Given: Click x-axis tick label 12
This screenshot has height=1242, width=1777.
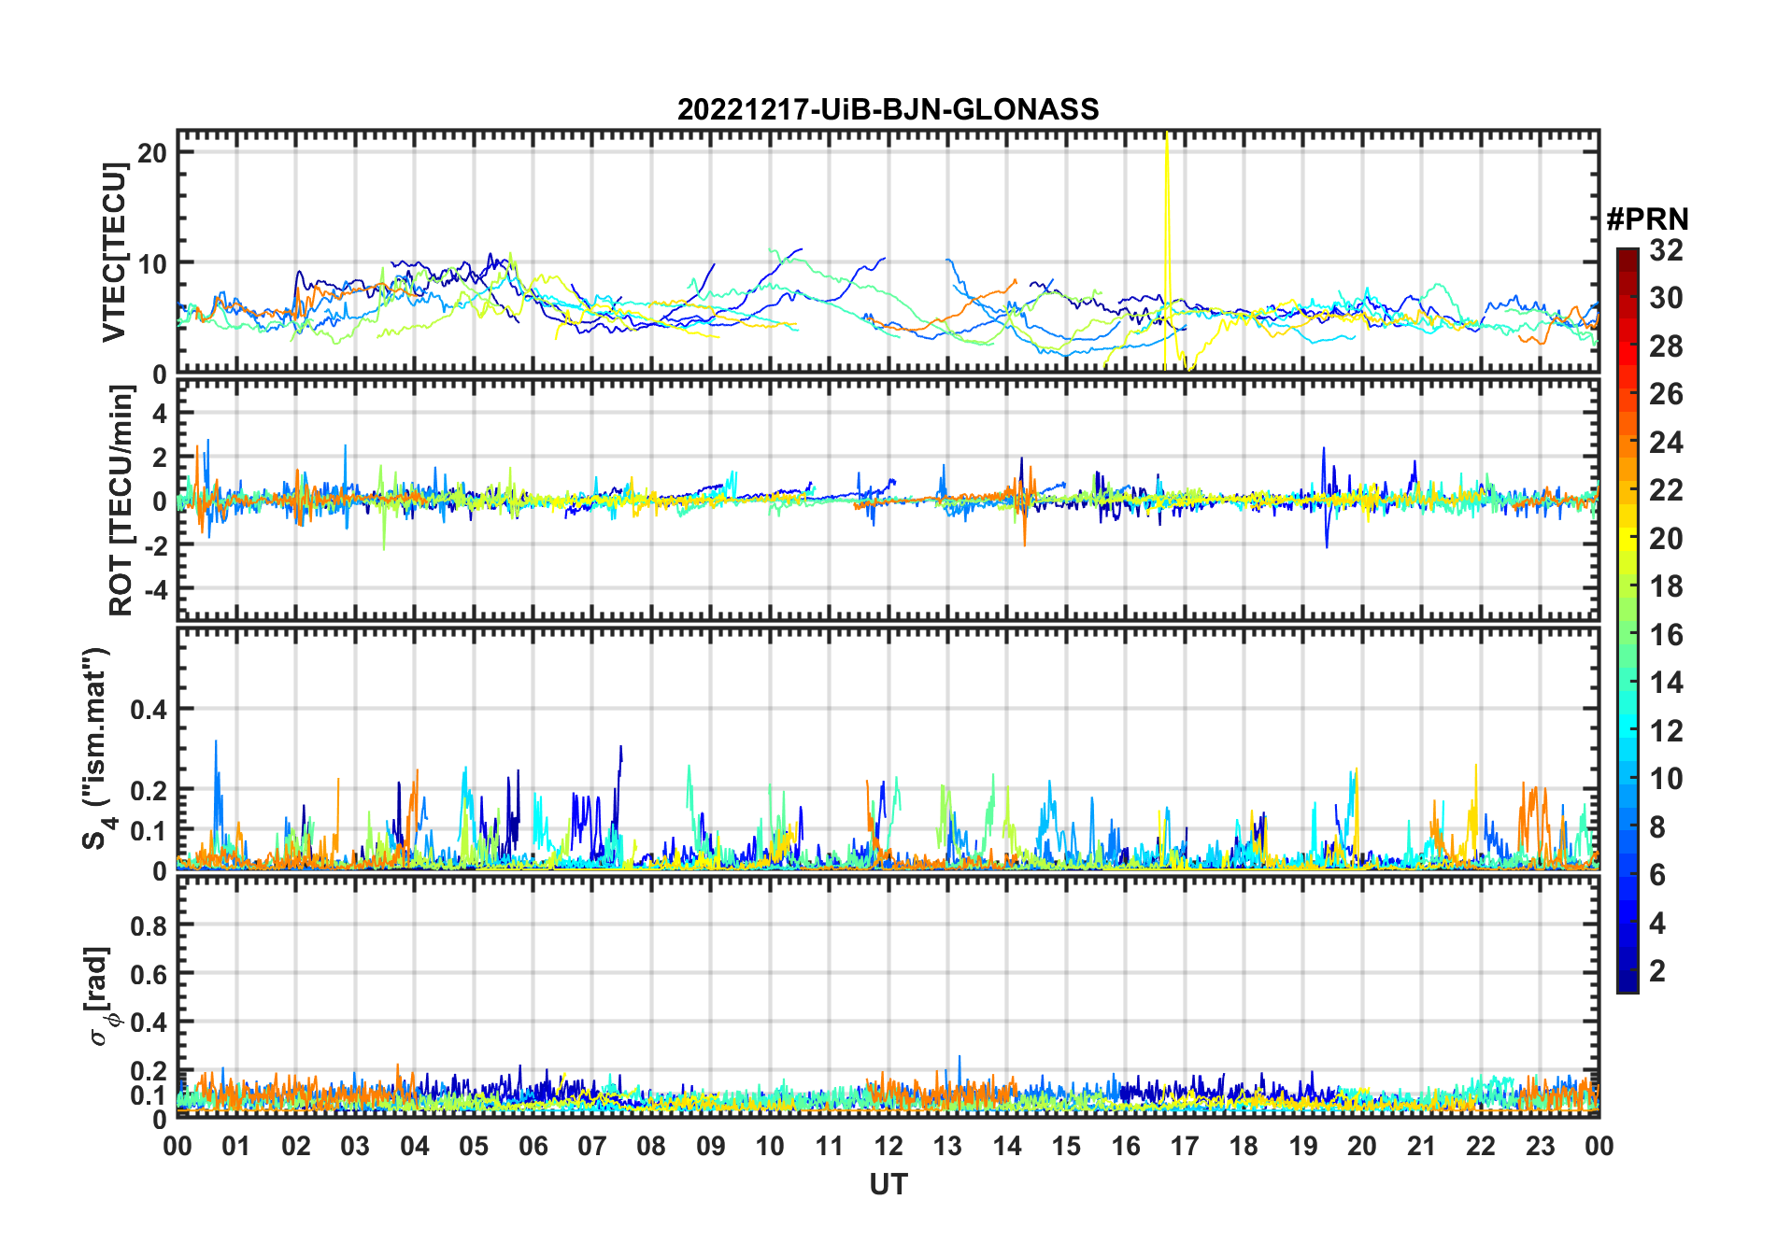Looking at the screenshot, I should tap(888, 1146).
